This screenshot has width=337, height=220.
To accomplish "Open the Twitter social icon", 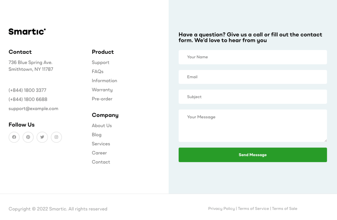I will click(42, 137).
